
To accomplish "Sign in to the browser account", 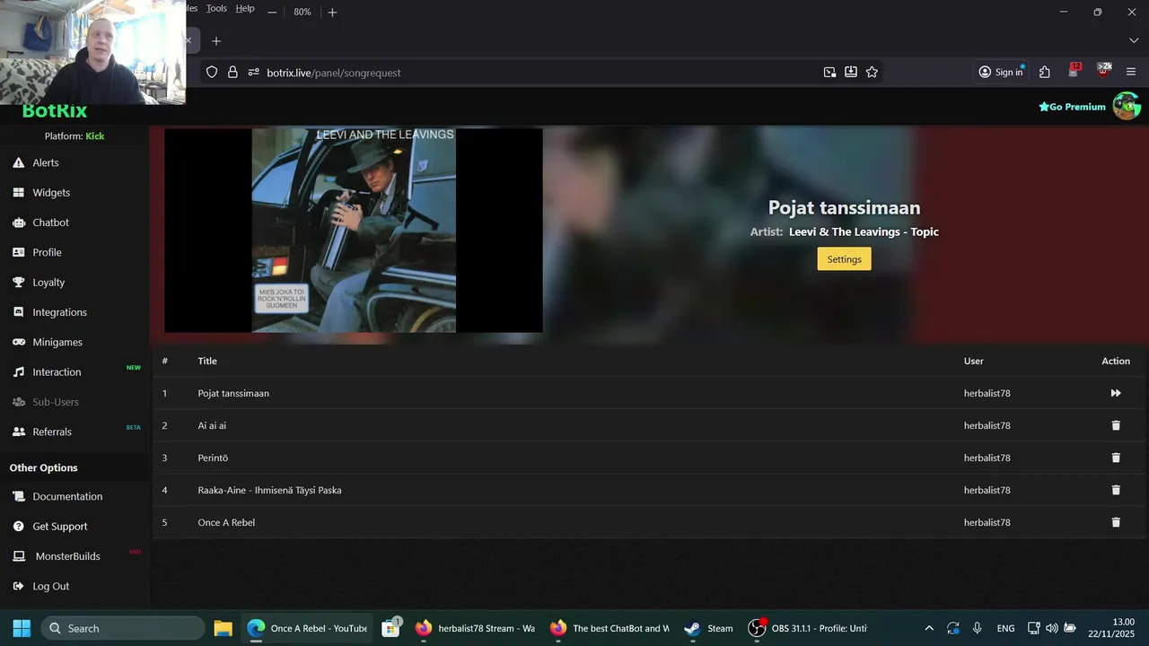I will coord(1001,73).
